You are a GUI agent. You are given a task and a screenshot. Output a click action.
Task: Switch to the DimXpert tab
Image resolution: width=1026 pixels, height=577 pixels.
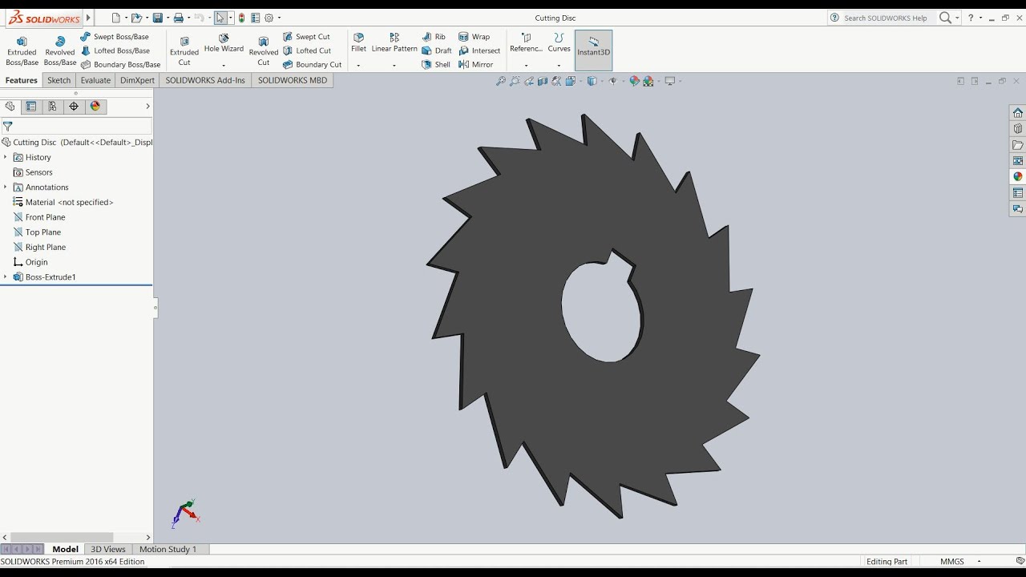point(137,80)
